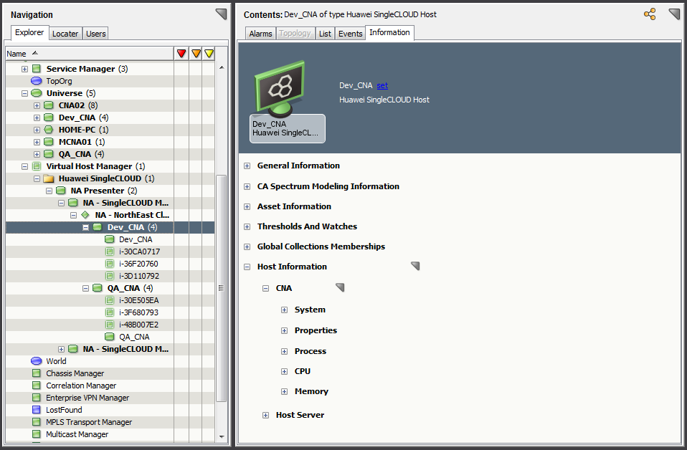Open the Navigation panel menu arrow
687x450 pixels.
(222, 14)
